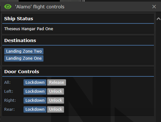Close the 'Alamo' flight controls window

tap(154, 7)
